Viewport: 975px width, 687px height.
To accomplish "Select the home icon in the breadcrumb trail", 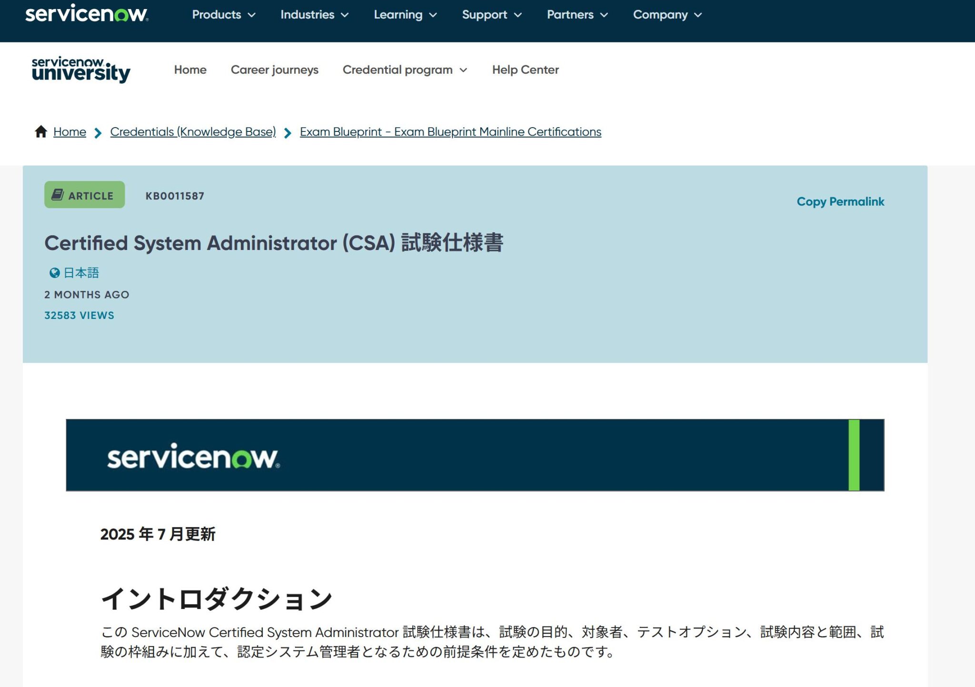I will pos(40,131).
